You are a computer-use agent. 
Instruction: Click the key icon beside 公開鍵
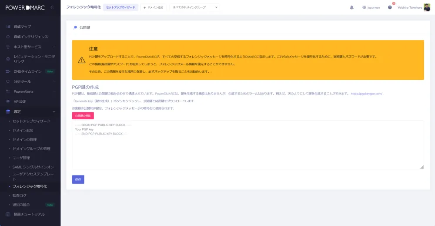(x=75, y=27)
